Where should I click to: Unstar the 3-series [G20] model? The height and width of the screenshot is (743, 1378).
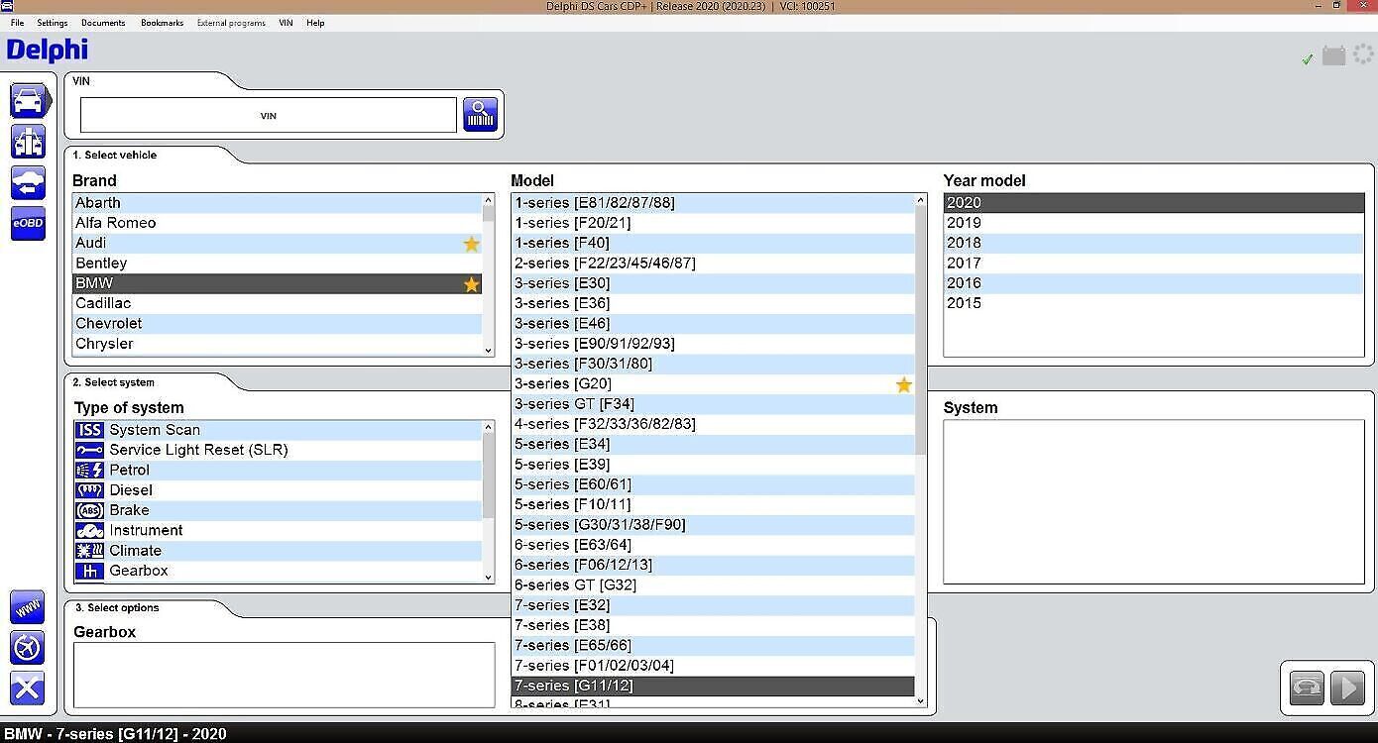point(903,384)
